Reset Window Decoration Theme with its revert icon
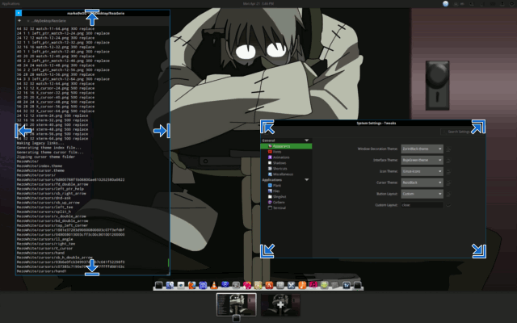Screen dimensions: 517x323 448,149
